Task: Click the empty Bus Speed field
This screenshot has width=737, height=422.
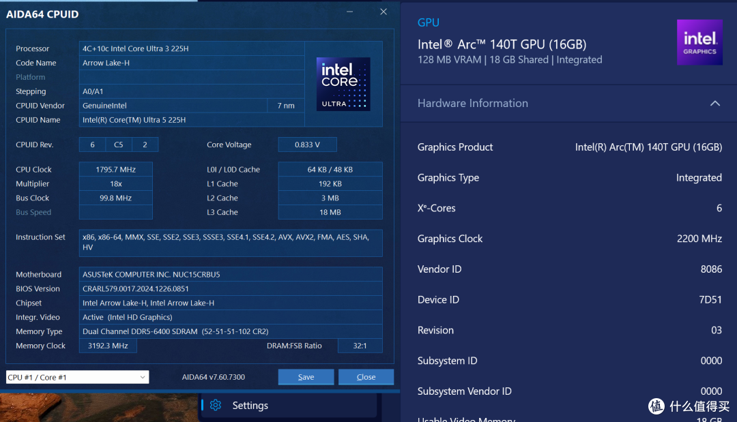Action: [115, 212]
